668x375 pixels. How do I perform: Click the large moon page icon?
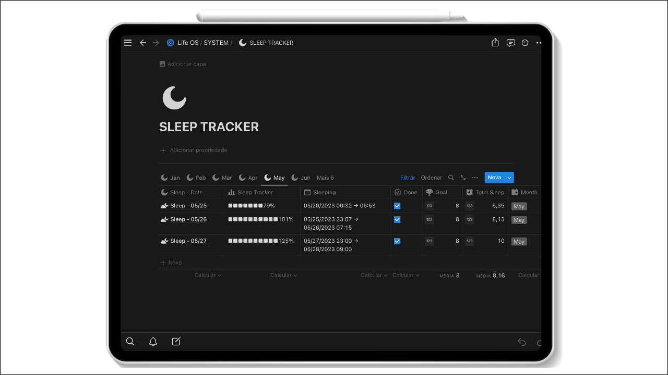click(x=174, y=98)
